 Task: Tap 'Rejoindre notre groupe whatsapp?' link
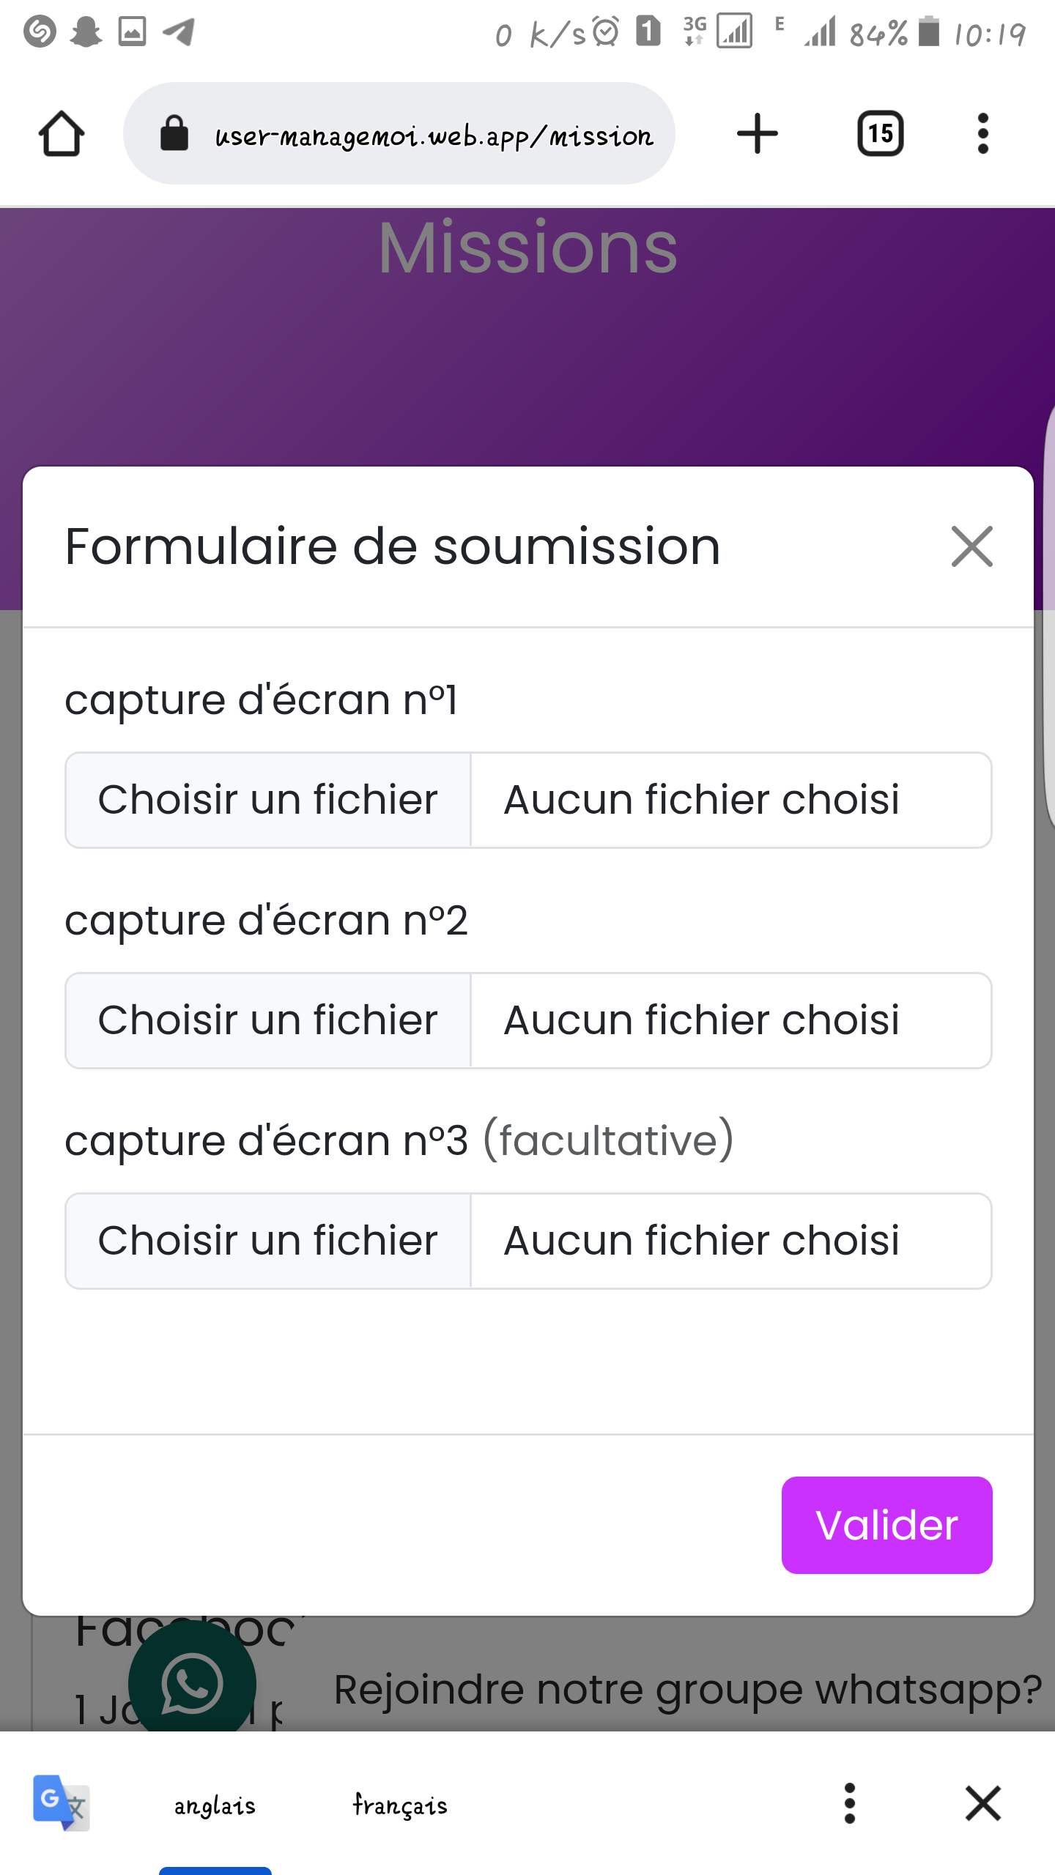point(687,1690)
